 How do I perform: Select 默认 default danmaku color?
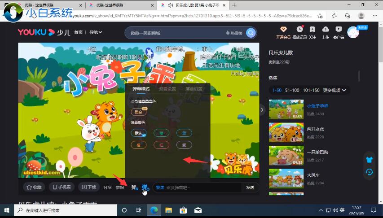pos(138,133)
